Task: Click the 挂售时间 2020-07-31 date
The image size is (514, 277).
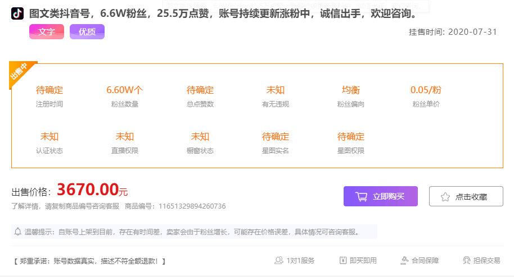Action: pyautogui.click(x=453, y=32)
